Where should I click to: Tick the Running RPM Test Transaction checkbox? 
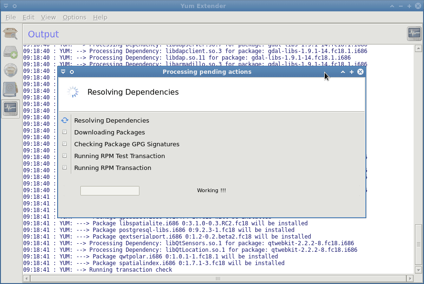(x=64, y=156)
